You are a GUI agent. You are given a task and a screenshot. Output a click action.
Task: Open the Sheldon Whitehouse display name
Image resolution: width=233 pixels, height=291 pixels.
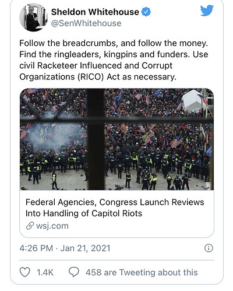(95, 12)
